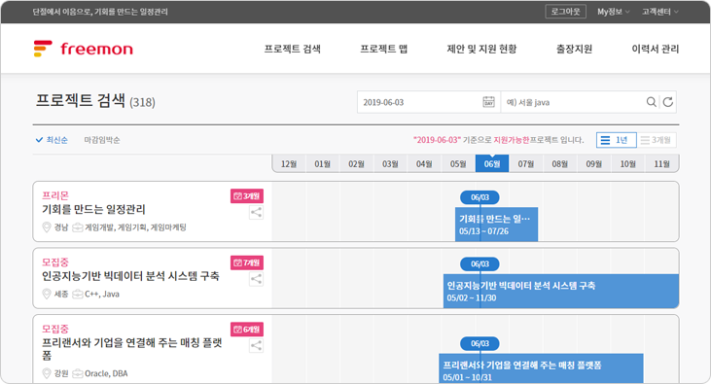This screenshot has height=384, width=711.
Task: Sort projects by 마감임박순
Action: [102, 140]
